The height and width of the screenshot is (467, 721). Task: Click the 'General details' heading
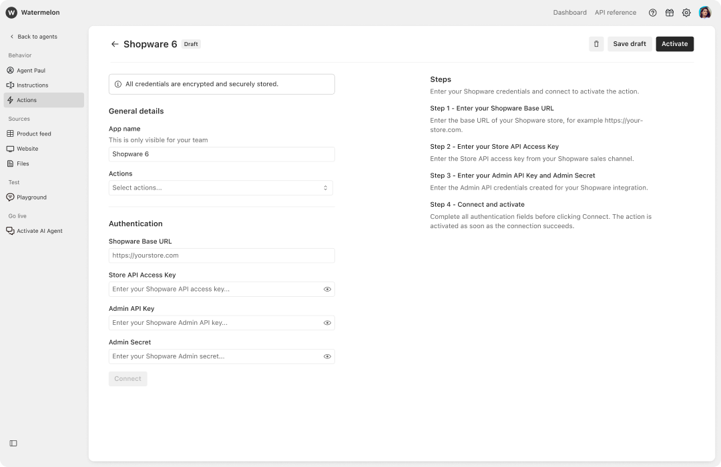136,111
